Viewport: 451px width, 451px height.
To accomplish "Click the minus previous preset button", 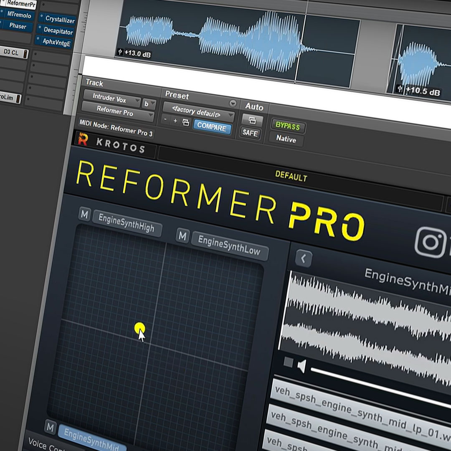I will click(x=165, y=119).
